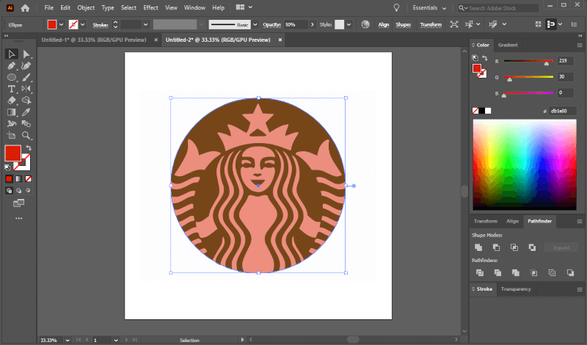Screen dimensions: 587x345
Task: Switch to Untitled-1 document tab
Action: click(94, 40)
